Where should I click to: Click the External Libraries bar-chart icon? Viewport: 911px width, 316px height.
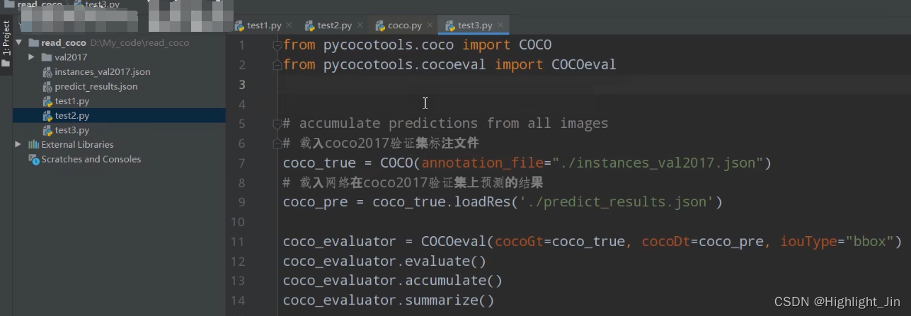(x=33, y=144)
